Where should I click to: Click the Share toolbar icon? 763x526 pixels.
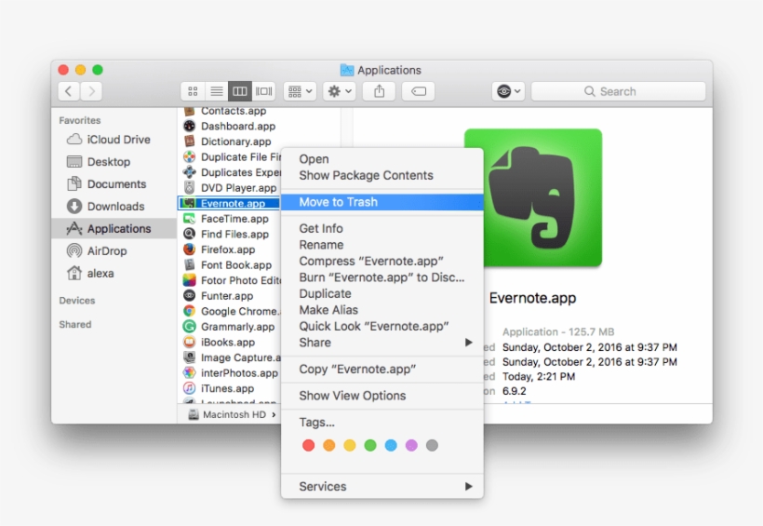click(379, 91)
